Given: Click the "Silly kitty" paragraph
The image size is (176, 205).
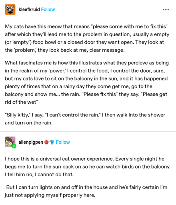Looking at the screenshot, I should pyautogui.click(x=85, y=119).
